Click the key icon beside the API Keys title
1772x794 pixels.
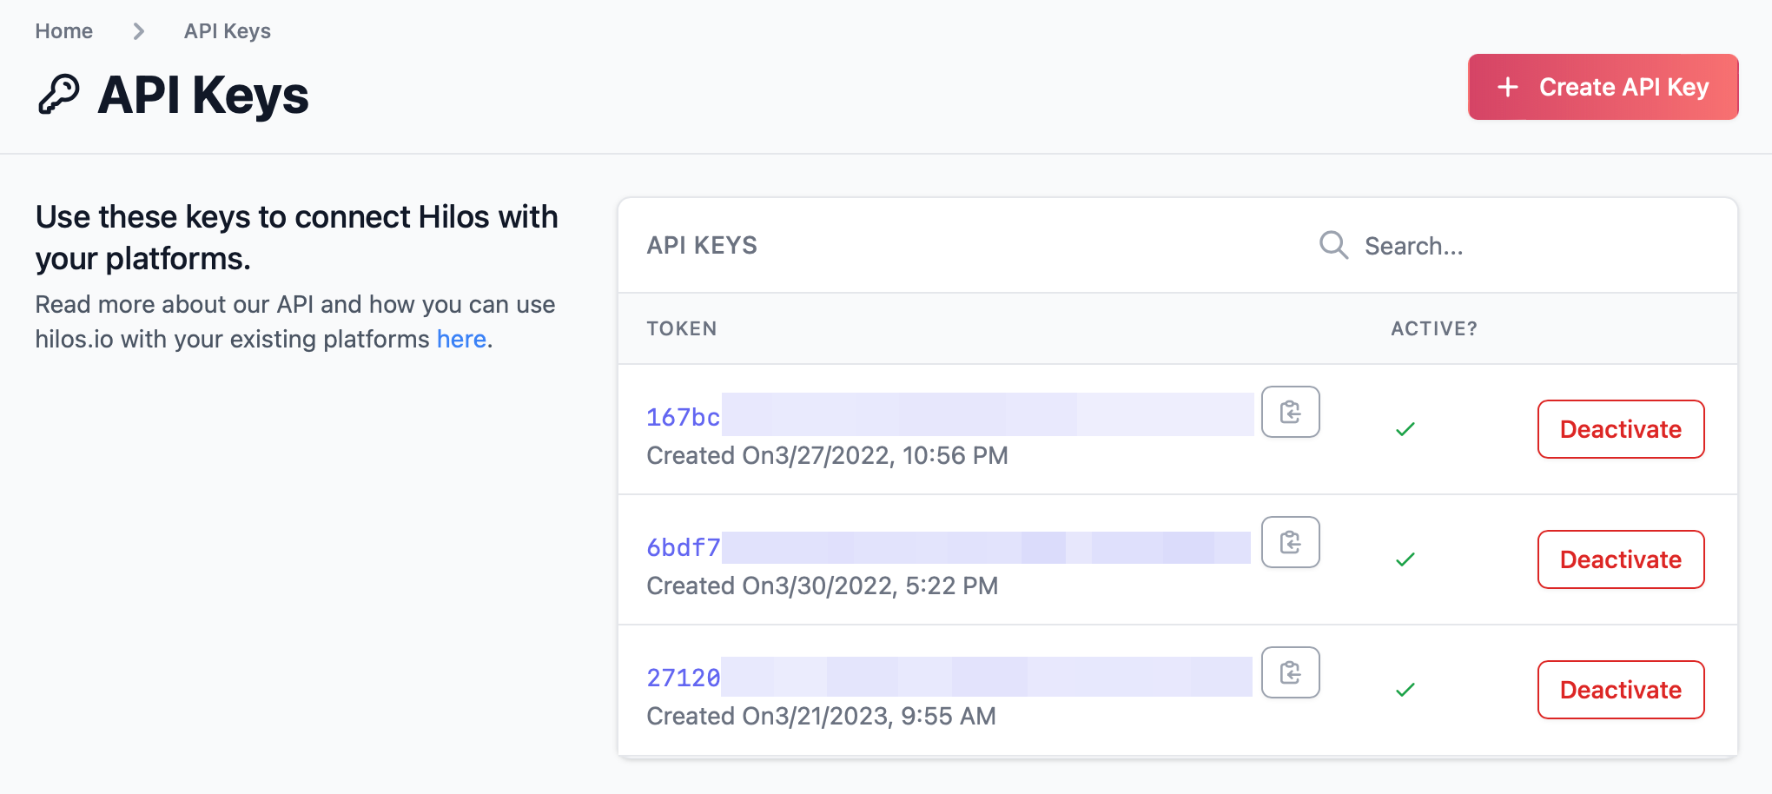(x=59, y=95)
